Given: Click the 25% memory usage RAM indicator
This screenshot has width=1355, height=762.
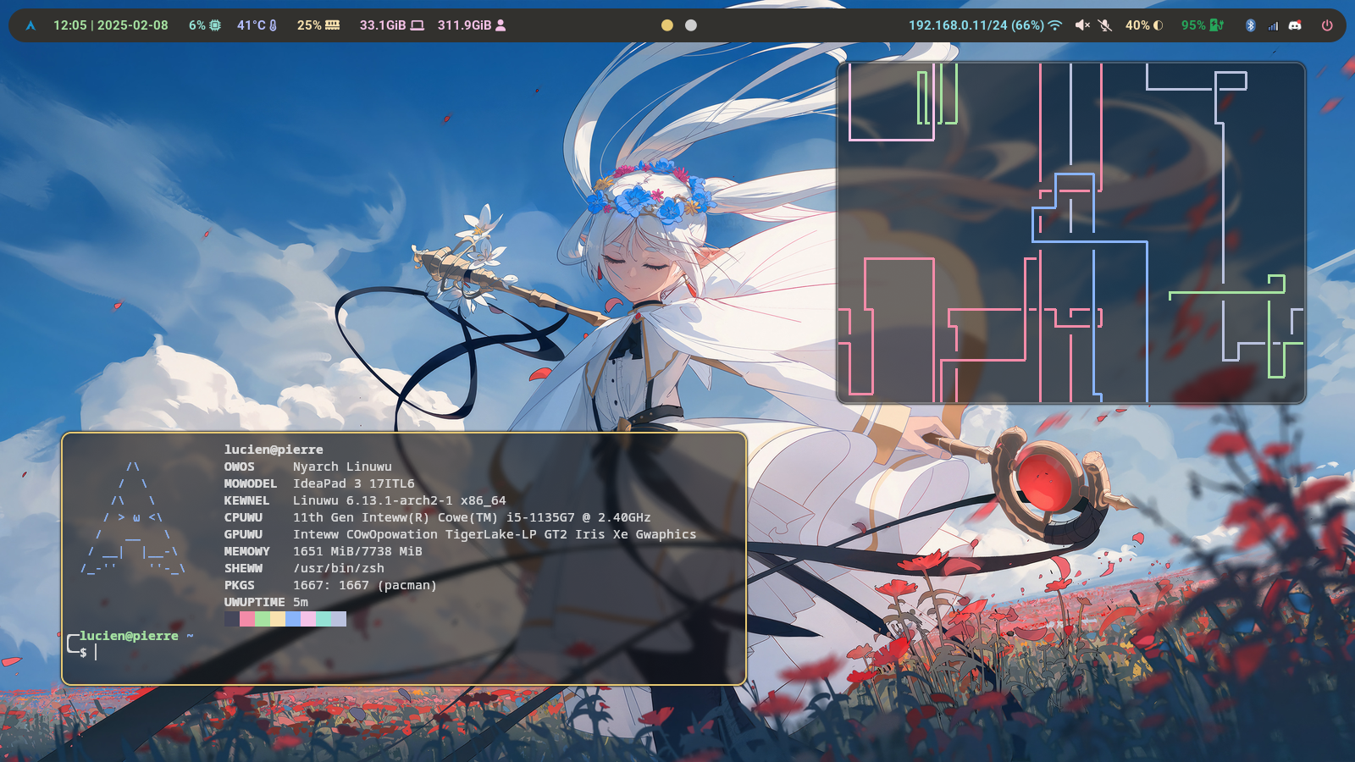Looking at the screenshot, I should click(318, 25).
